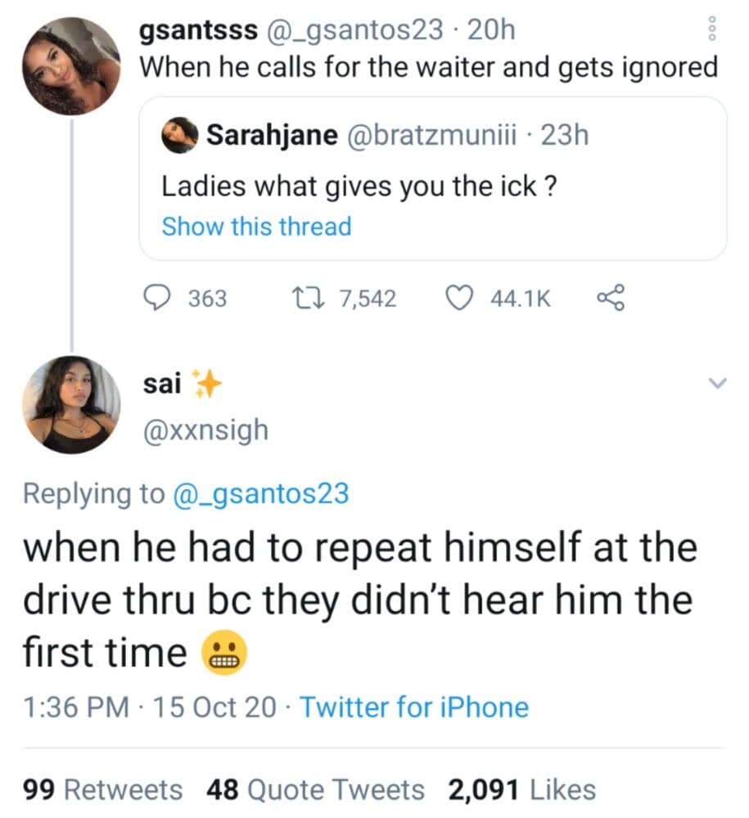
Task: Retweet the gsantsss tweet
Action: (309, 298)
